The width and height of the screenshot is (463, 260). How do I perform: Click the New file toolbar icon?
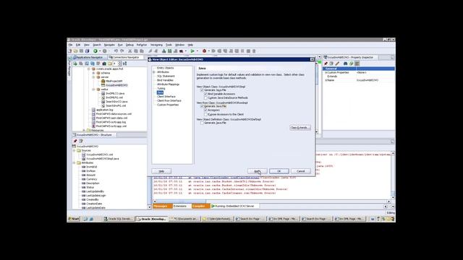(70, 51)
